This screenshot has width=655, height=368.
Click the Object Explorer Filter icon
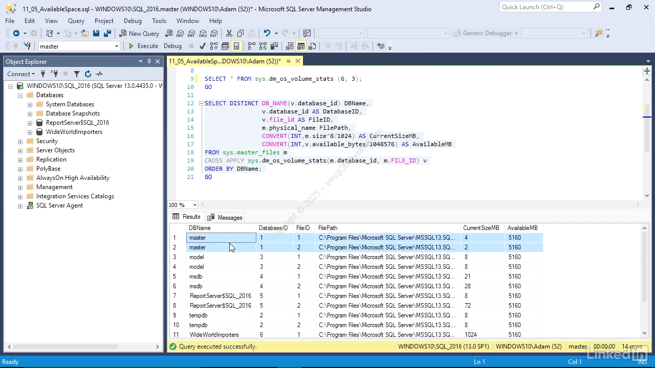[x=77, y=74]
